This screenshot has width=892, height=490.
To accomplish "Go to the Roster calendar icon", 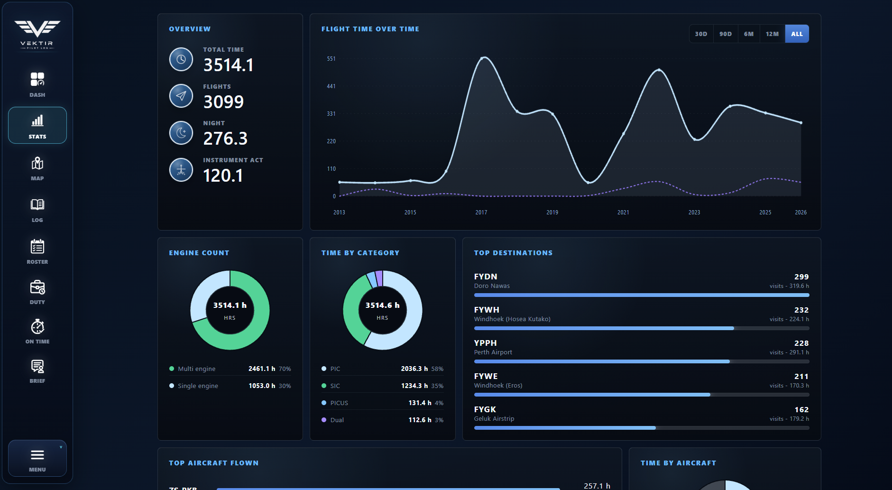I will [37, 246].
